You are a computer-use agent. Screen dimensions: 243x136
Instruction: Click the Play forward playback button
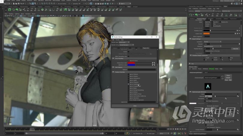tap(178, 129)
